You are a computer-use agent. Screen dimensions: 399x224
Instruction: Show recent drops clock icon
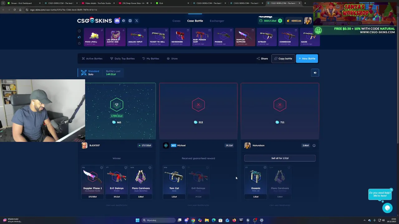79,31
